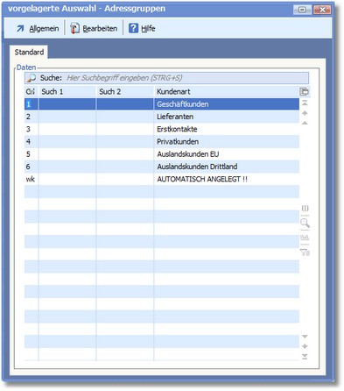Click the magnifier icon beside Suche
Screen dimensions: 344x391
coord(31,78)
